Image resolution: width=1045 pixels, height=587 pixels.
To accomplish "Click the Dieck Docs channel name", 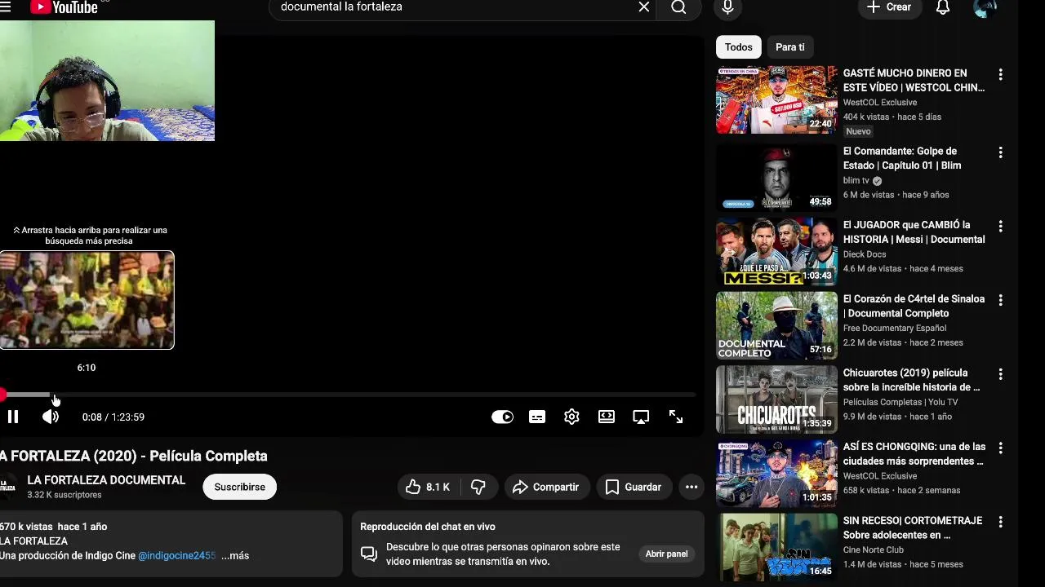I will [865, 254].
